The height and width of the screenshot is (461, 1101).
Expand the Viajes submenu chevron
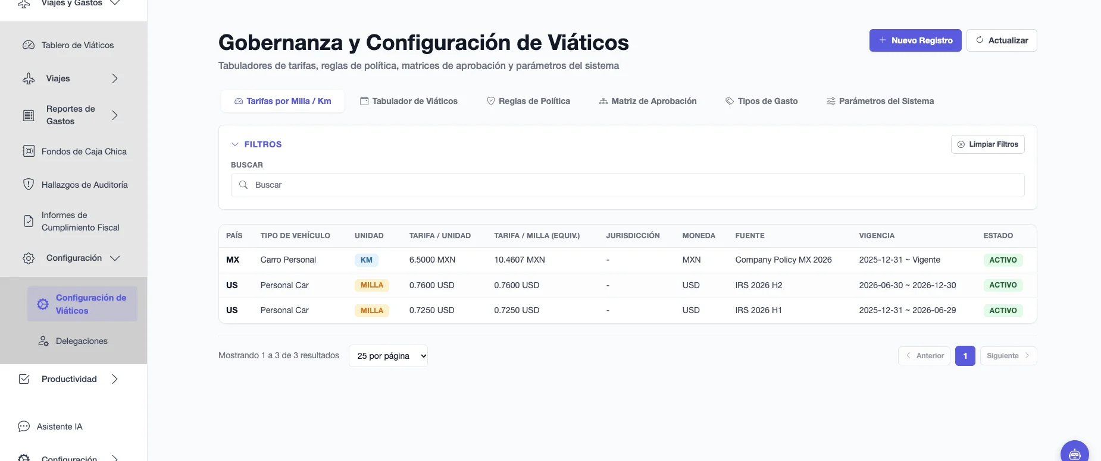[115, 78]
